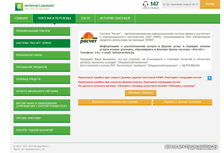Click the Белтелеком instruction line
Image resolution: width=224 pixels, height=153 pixels.
click(x=140, y=66)
